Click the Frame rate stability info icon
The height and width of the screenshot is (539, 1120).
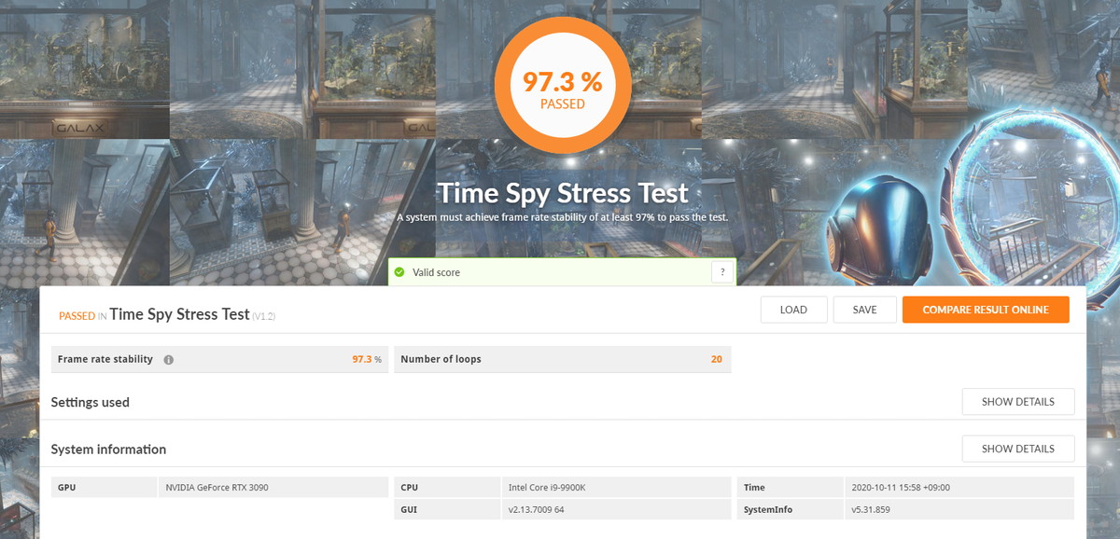point(169,360)
